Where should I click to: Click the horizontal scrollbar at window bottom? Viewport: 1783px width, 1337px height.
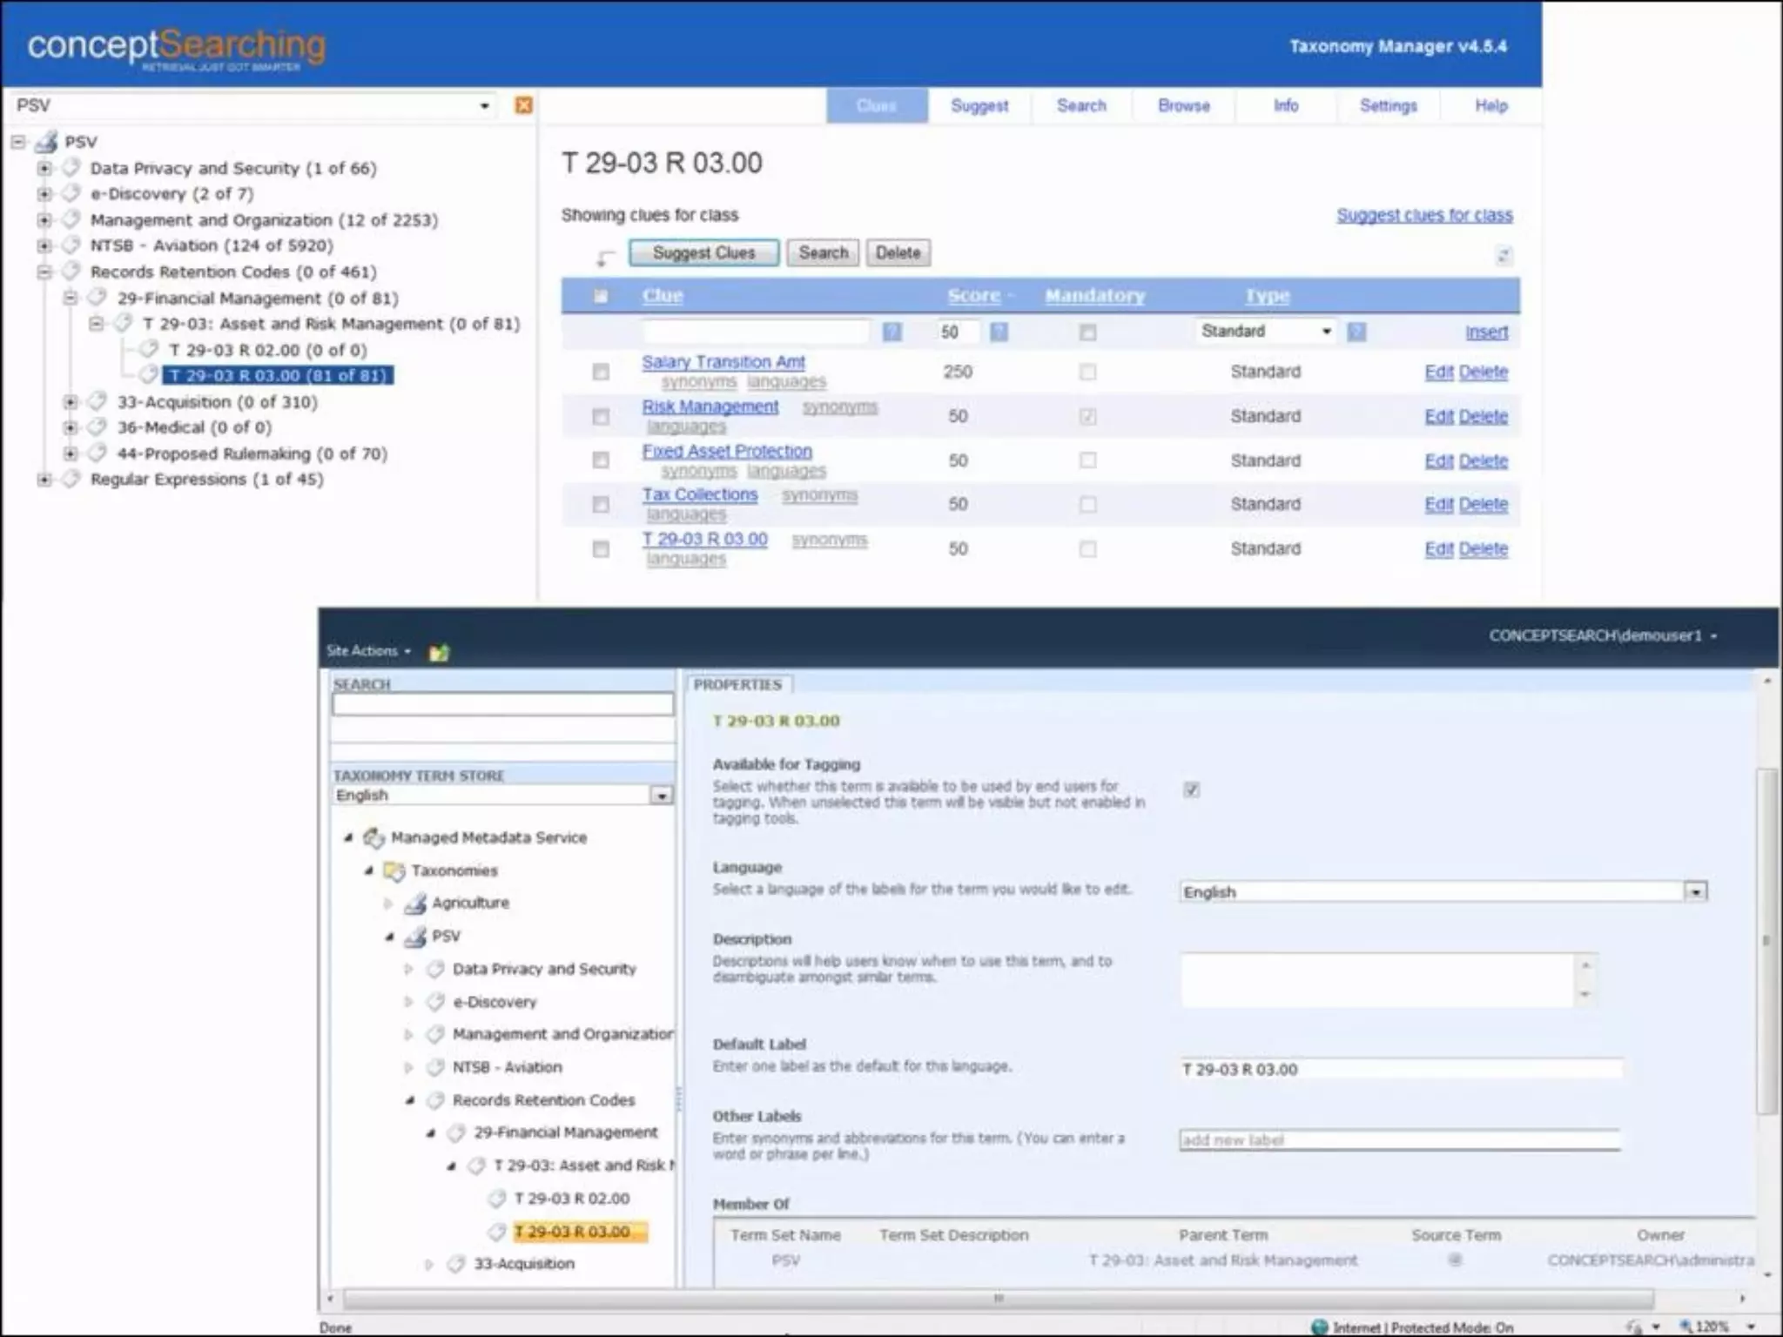pyautogui.click(x=998, y=1299)
